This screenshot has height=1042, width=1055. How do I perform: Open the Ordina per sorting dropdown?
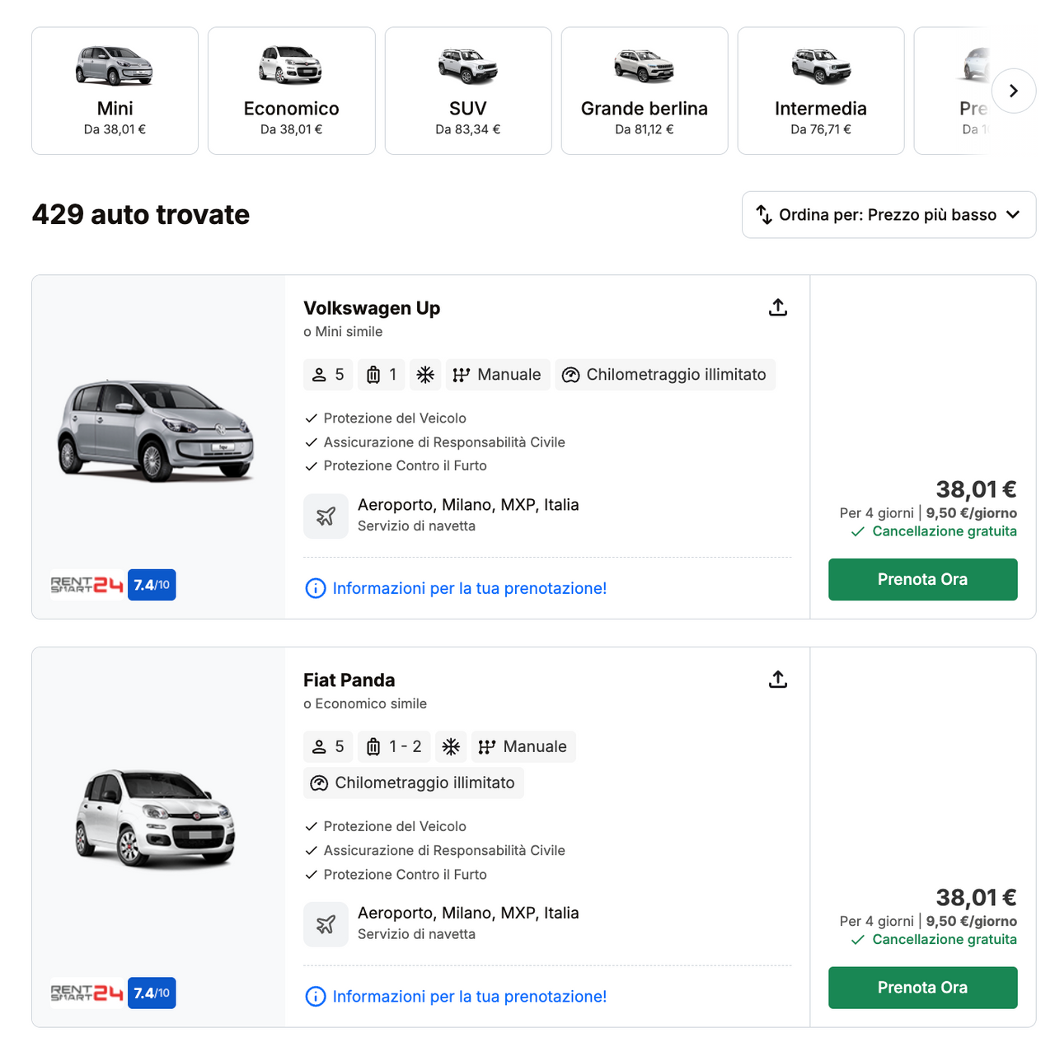[x=889, y=215]
